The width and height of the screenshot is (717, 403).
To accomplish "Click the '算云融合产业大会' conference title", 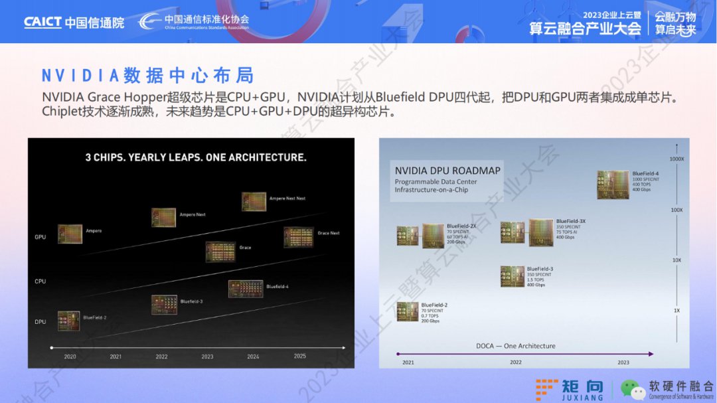I will [x=586, y=29].
